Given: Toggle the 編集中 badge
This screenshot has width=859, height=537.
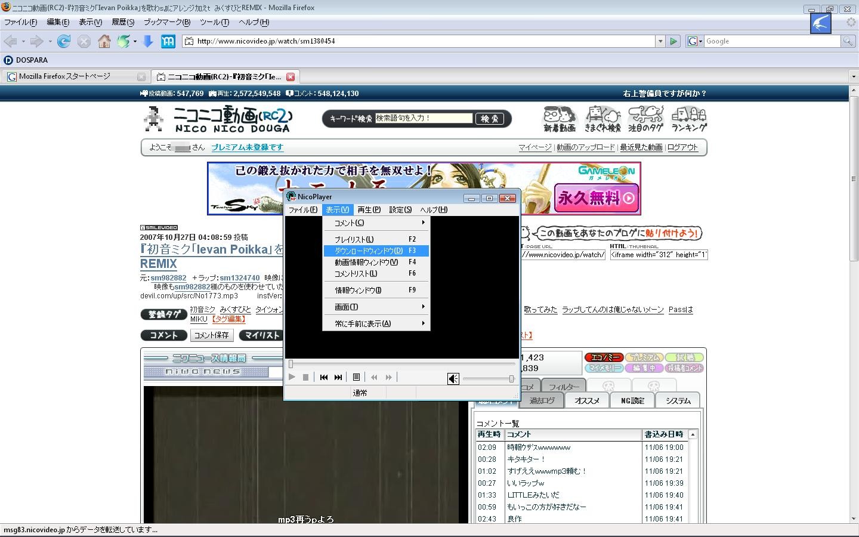Looking at the screenshot, I should coord(644,368).
